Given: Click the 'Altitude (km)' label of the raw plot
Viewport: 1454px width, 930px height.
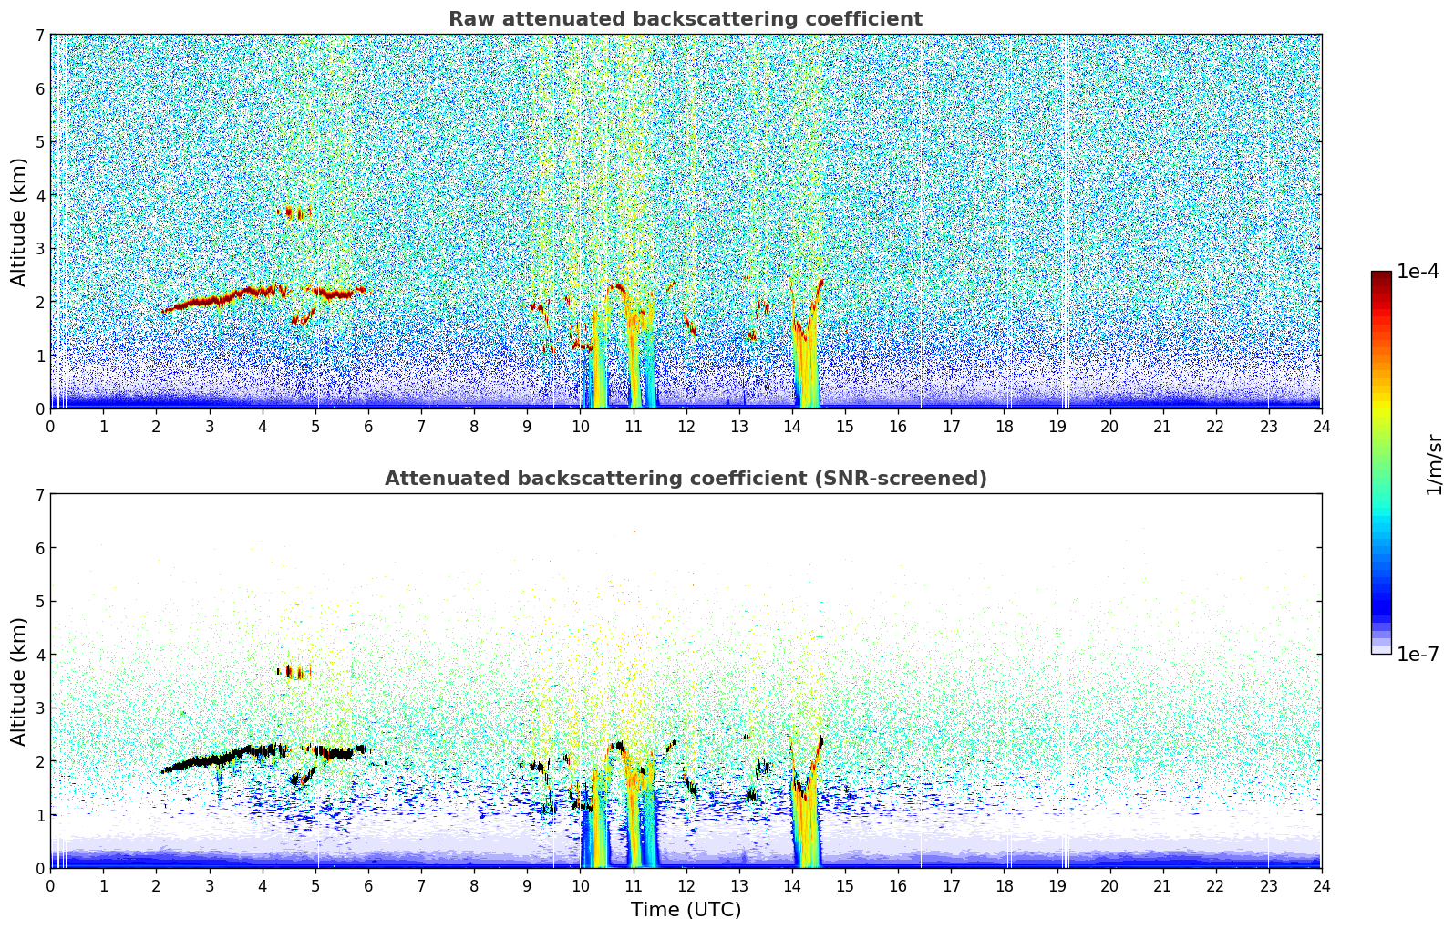Looking at the screenshot, I should click(19, 222).
